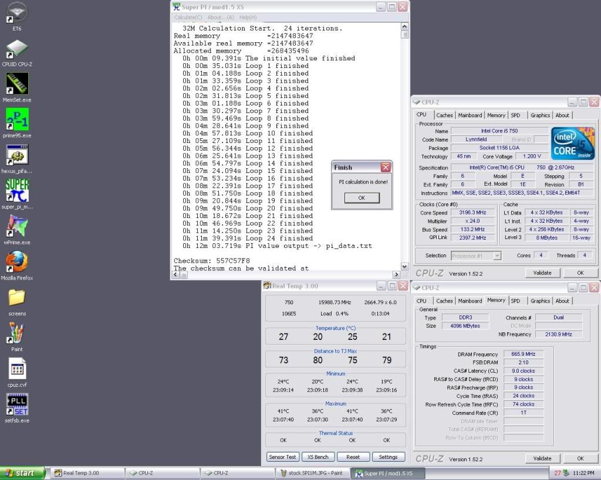Select Mainboard tab in upper CPU-Z

tap(470, 115)
